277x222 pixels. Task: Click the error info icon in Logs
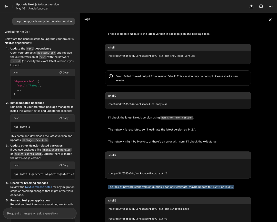(111, 76)
